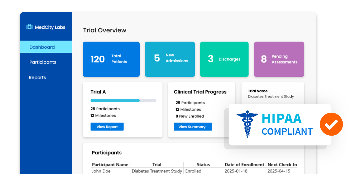Click 12 Milestones in Trial A card
The width and height of the screenshot is (348, 174).
(x=103, y=115)
